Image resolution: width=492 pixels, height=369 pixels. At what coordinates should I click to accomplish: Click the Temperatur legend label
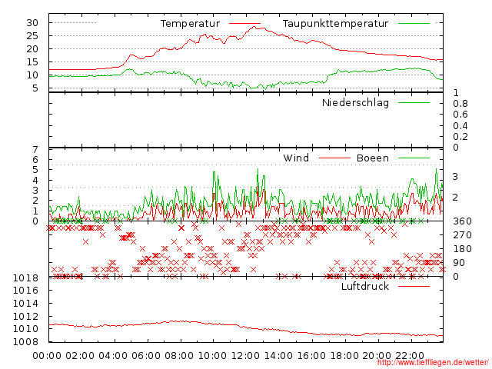pyautogui.click(x=190, y=24)
